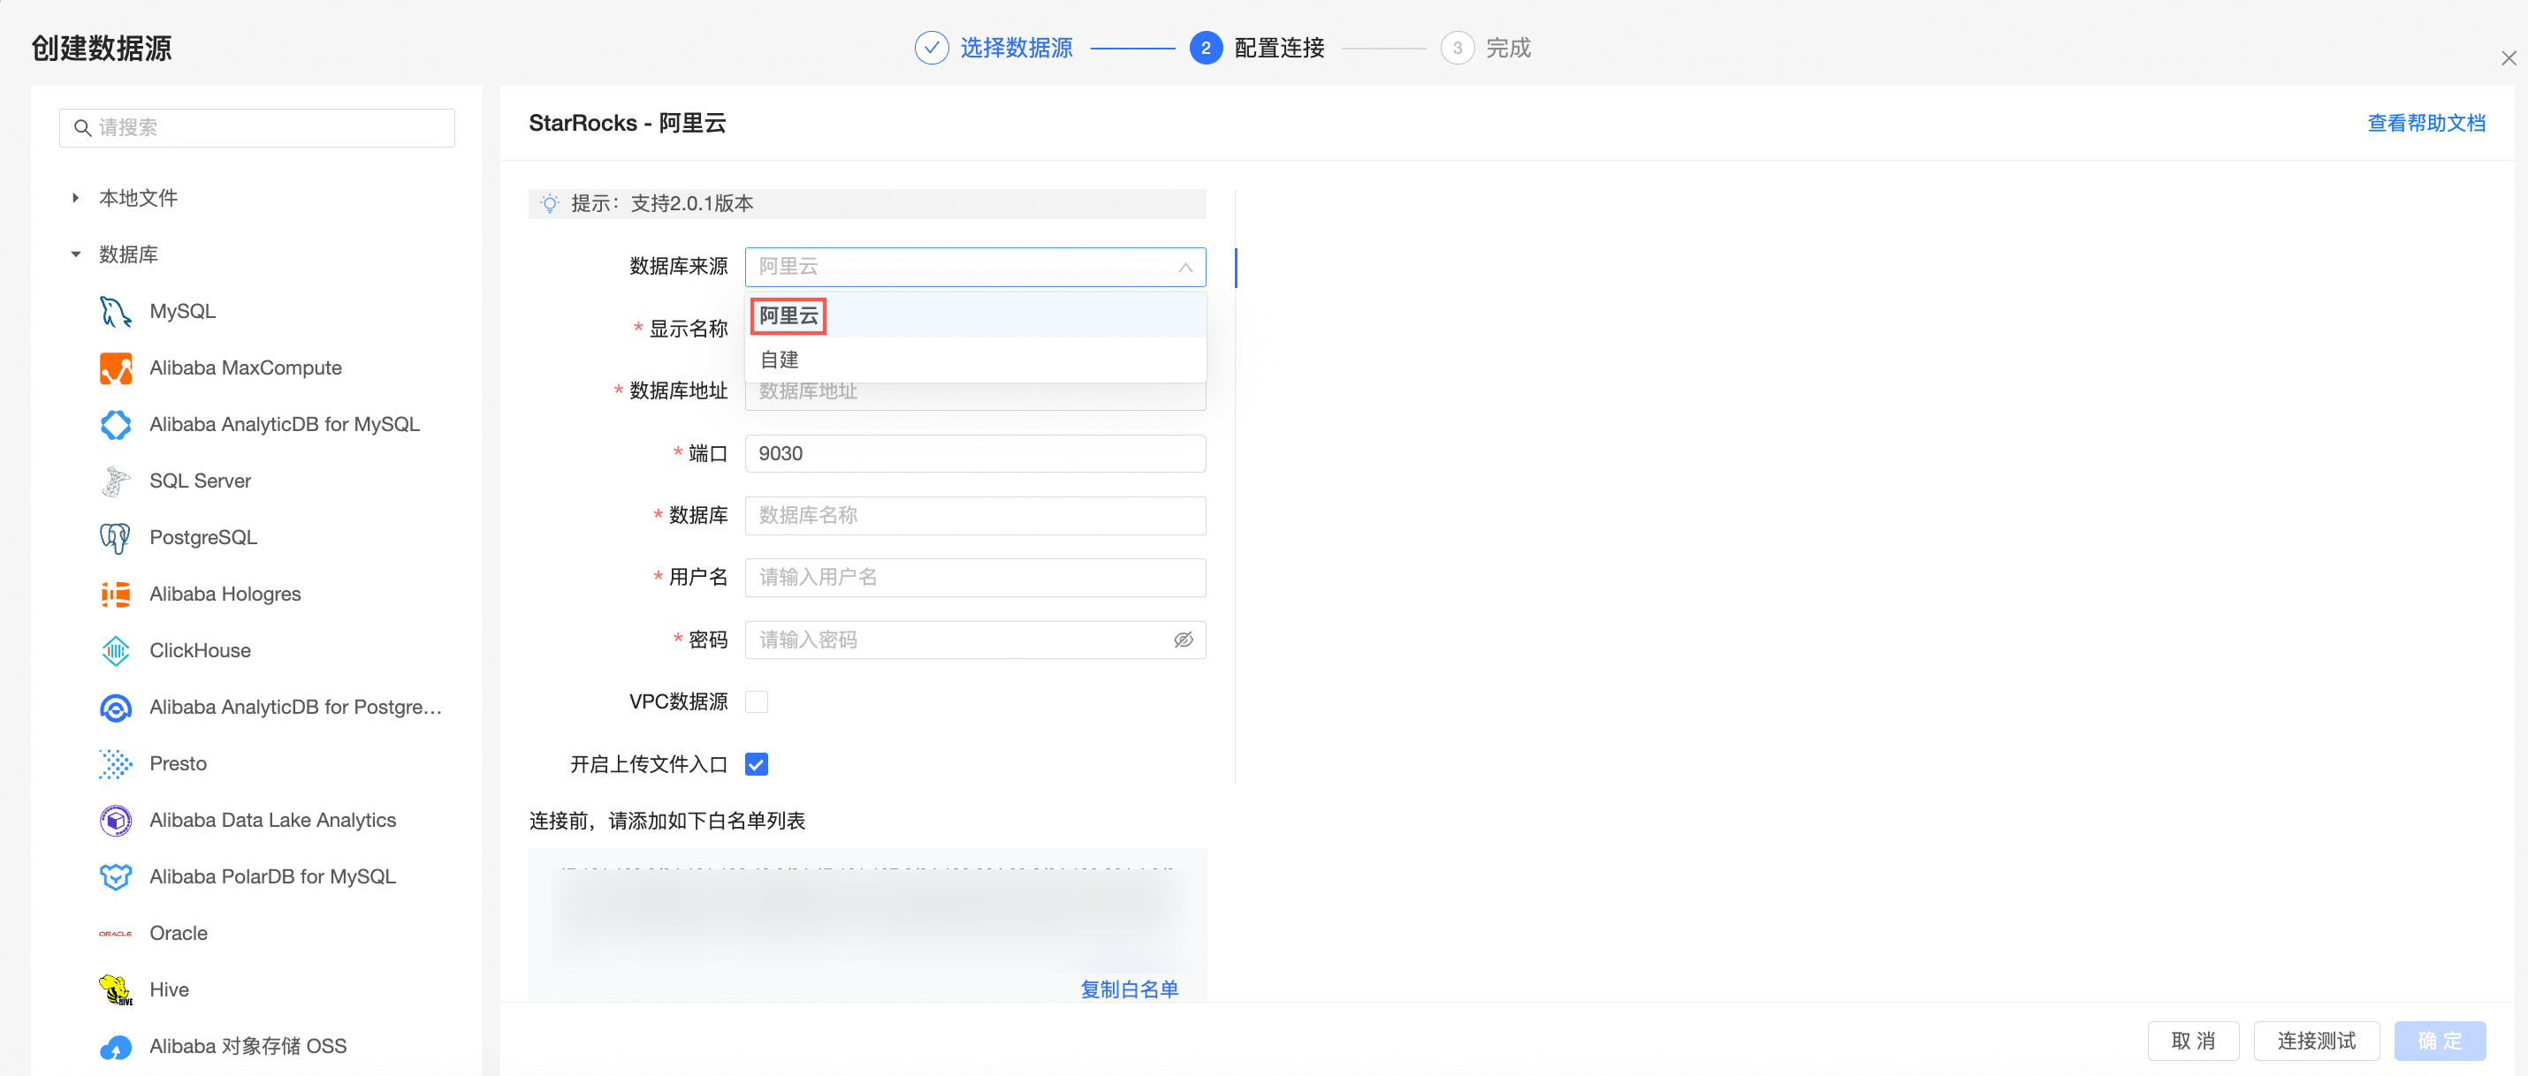Toggle password visibility eye icon
The height and width of the screenshot is (1076, 2528).
[x=1184, y=640]
